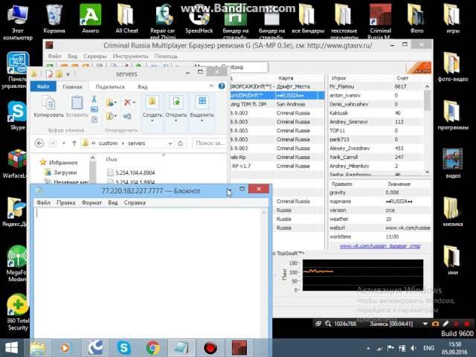
Task: Click the Move to folder icon
Action: pos(111,103)
